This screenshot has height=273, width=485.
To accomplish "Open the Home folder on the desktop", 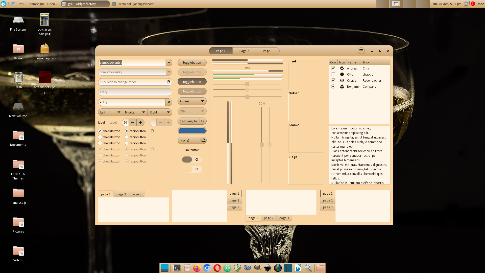I will click(x=18, y=52).
